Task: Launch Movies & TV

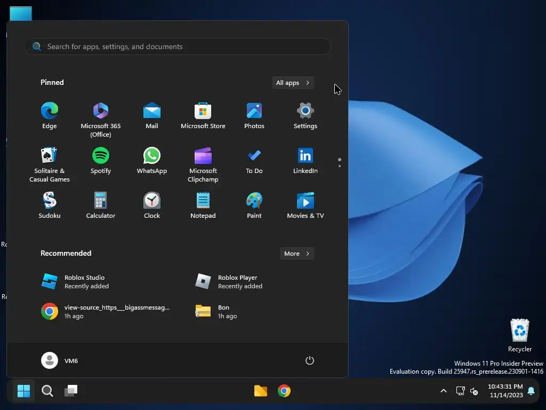Action: (306, 206)
